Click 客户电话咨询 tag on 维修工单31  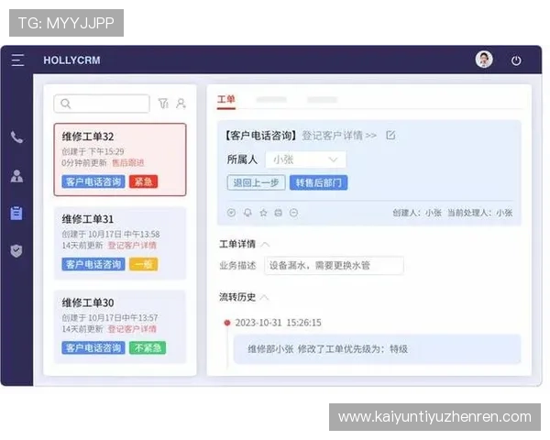(x=93, y=264)
